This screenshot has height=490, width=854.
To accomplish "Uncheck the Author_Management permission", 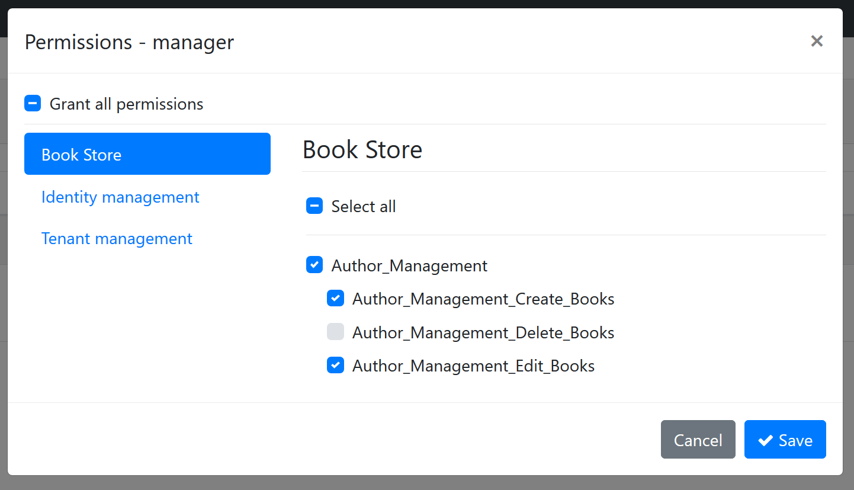I will click(314, 264).
